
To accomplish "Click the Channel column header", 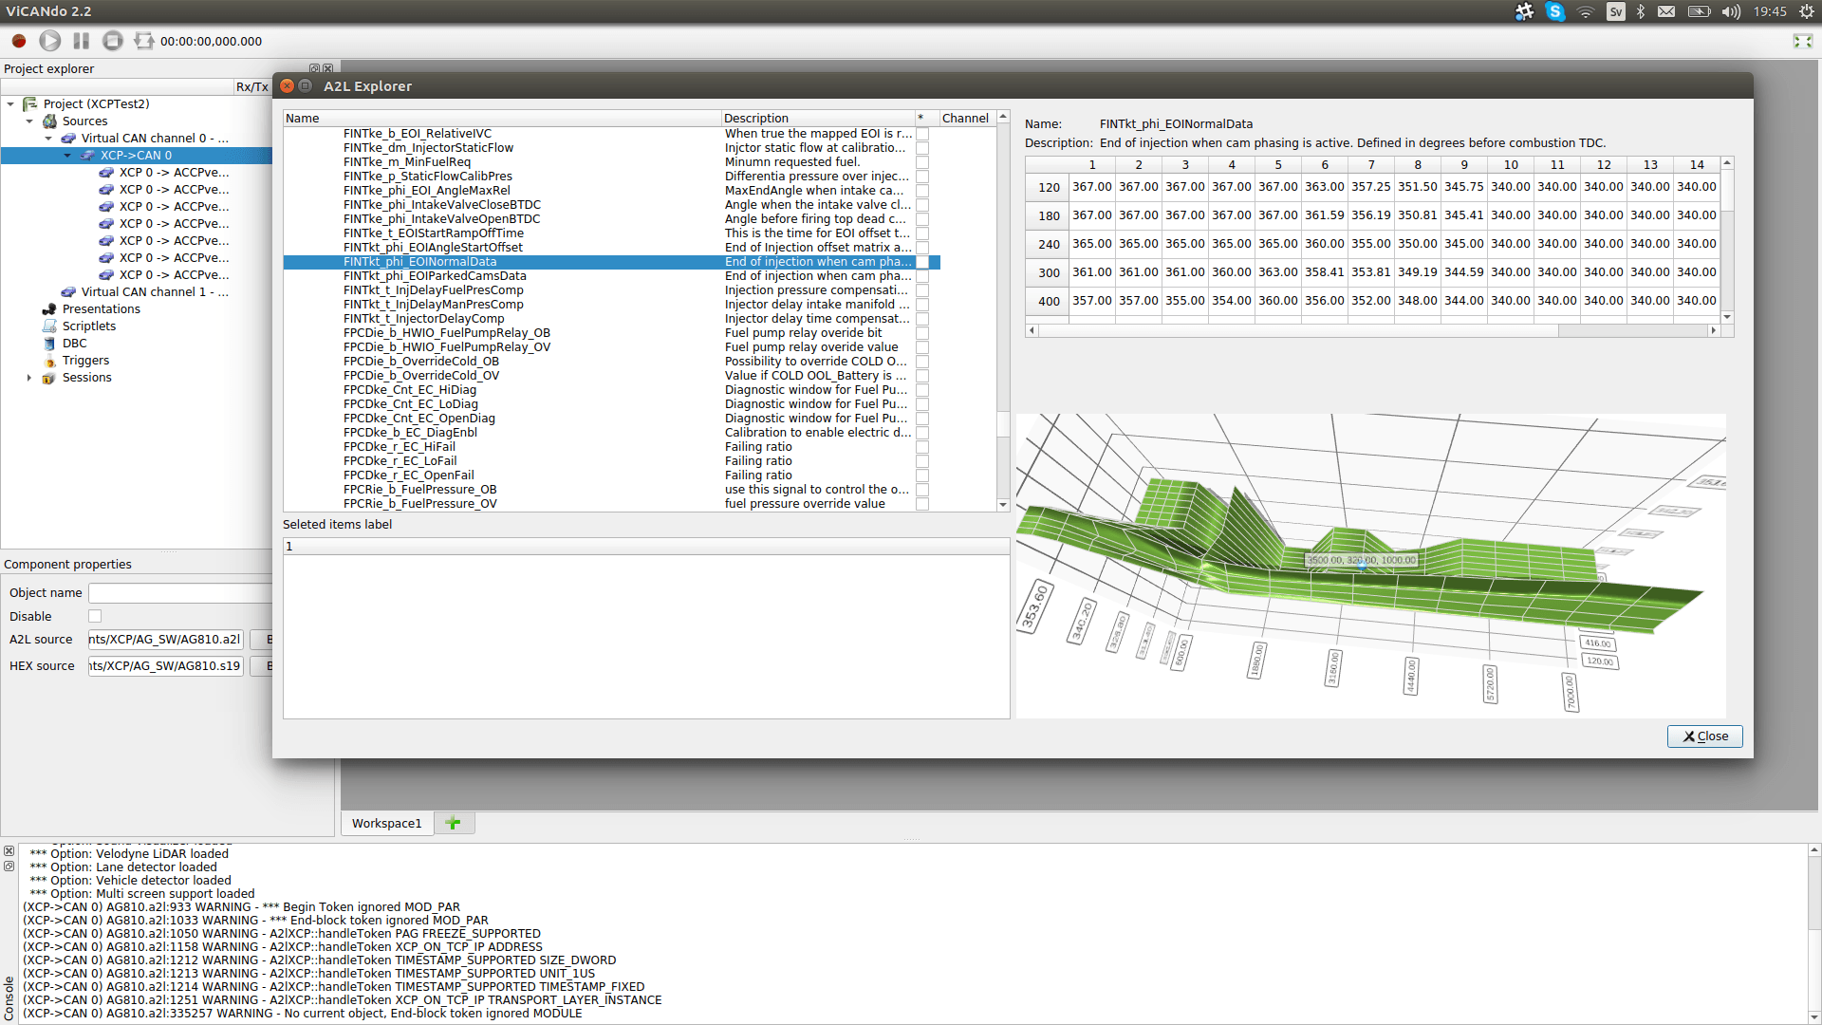I will [x=966, y=118].
